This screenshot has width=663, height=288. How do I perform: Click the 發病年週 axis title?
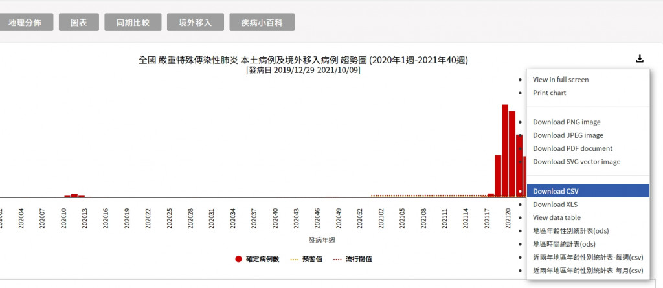pos(322,240)
